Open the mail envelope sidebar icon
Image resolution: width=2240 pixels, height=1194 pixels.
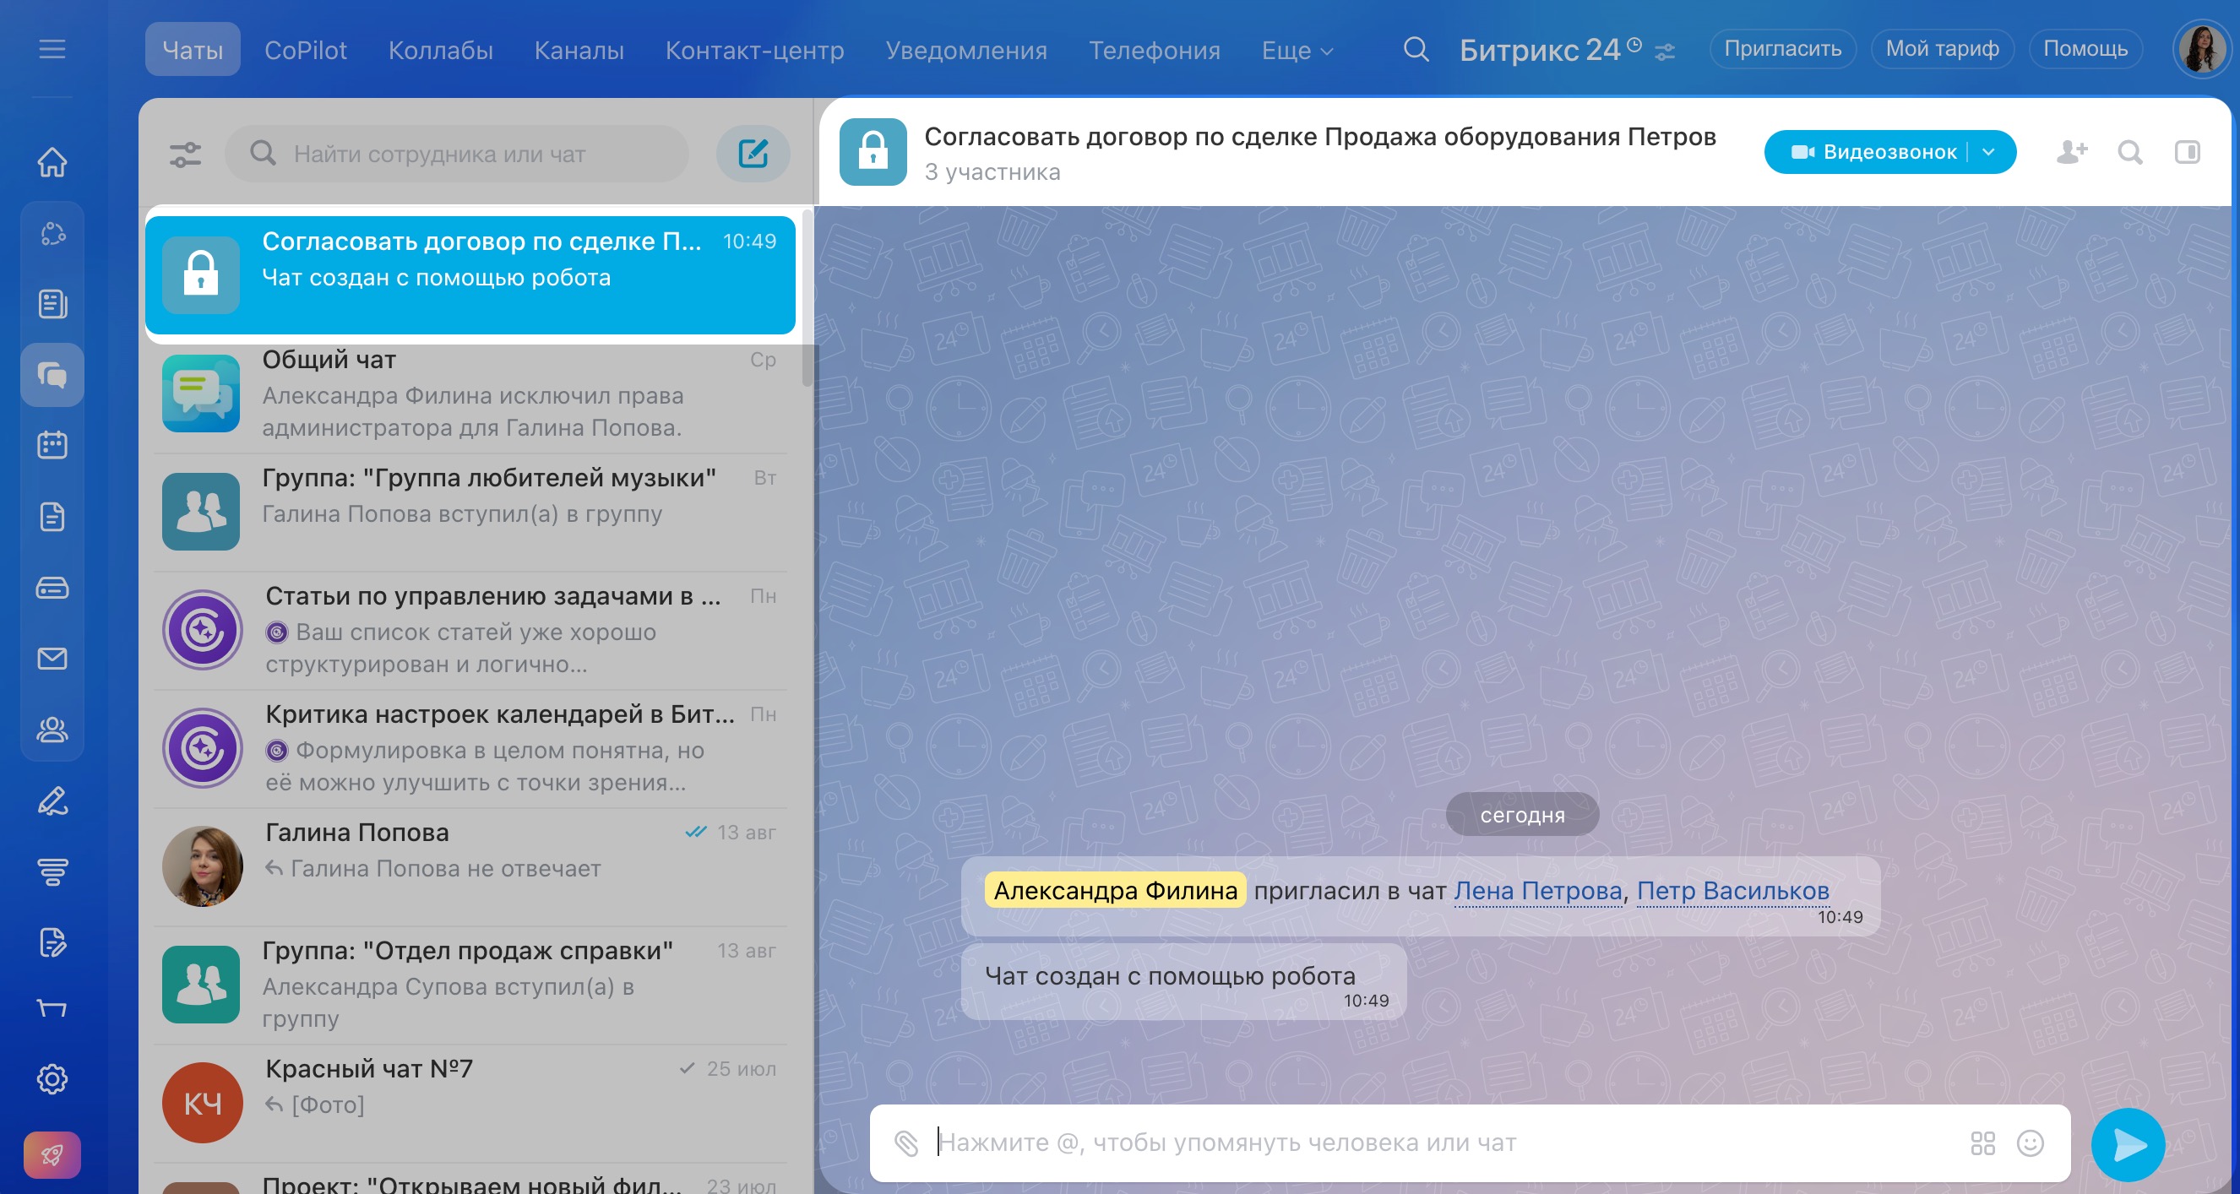pyautogui.click(x=52, y=659)
